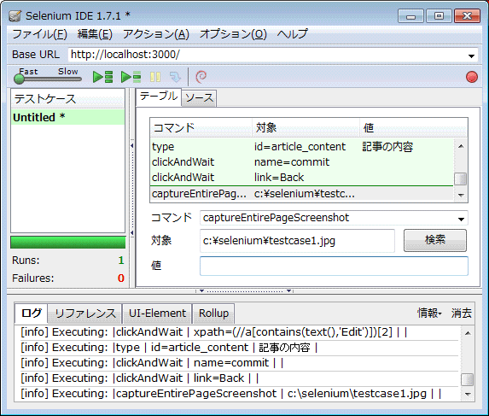Click 消去 to clear the log
The image size is (489, 416).
pyautogui.click(x=461, y=313)
